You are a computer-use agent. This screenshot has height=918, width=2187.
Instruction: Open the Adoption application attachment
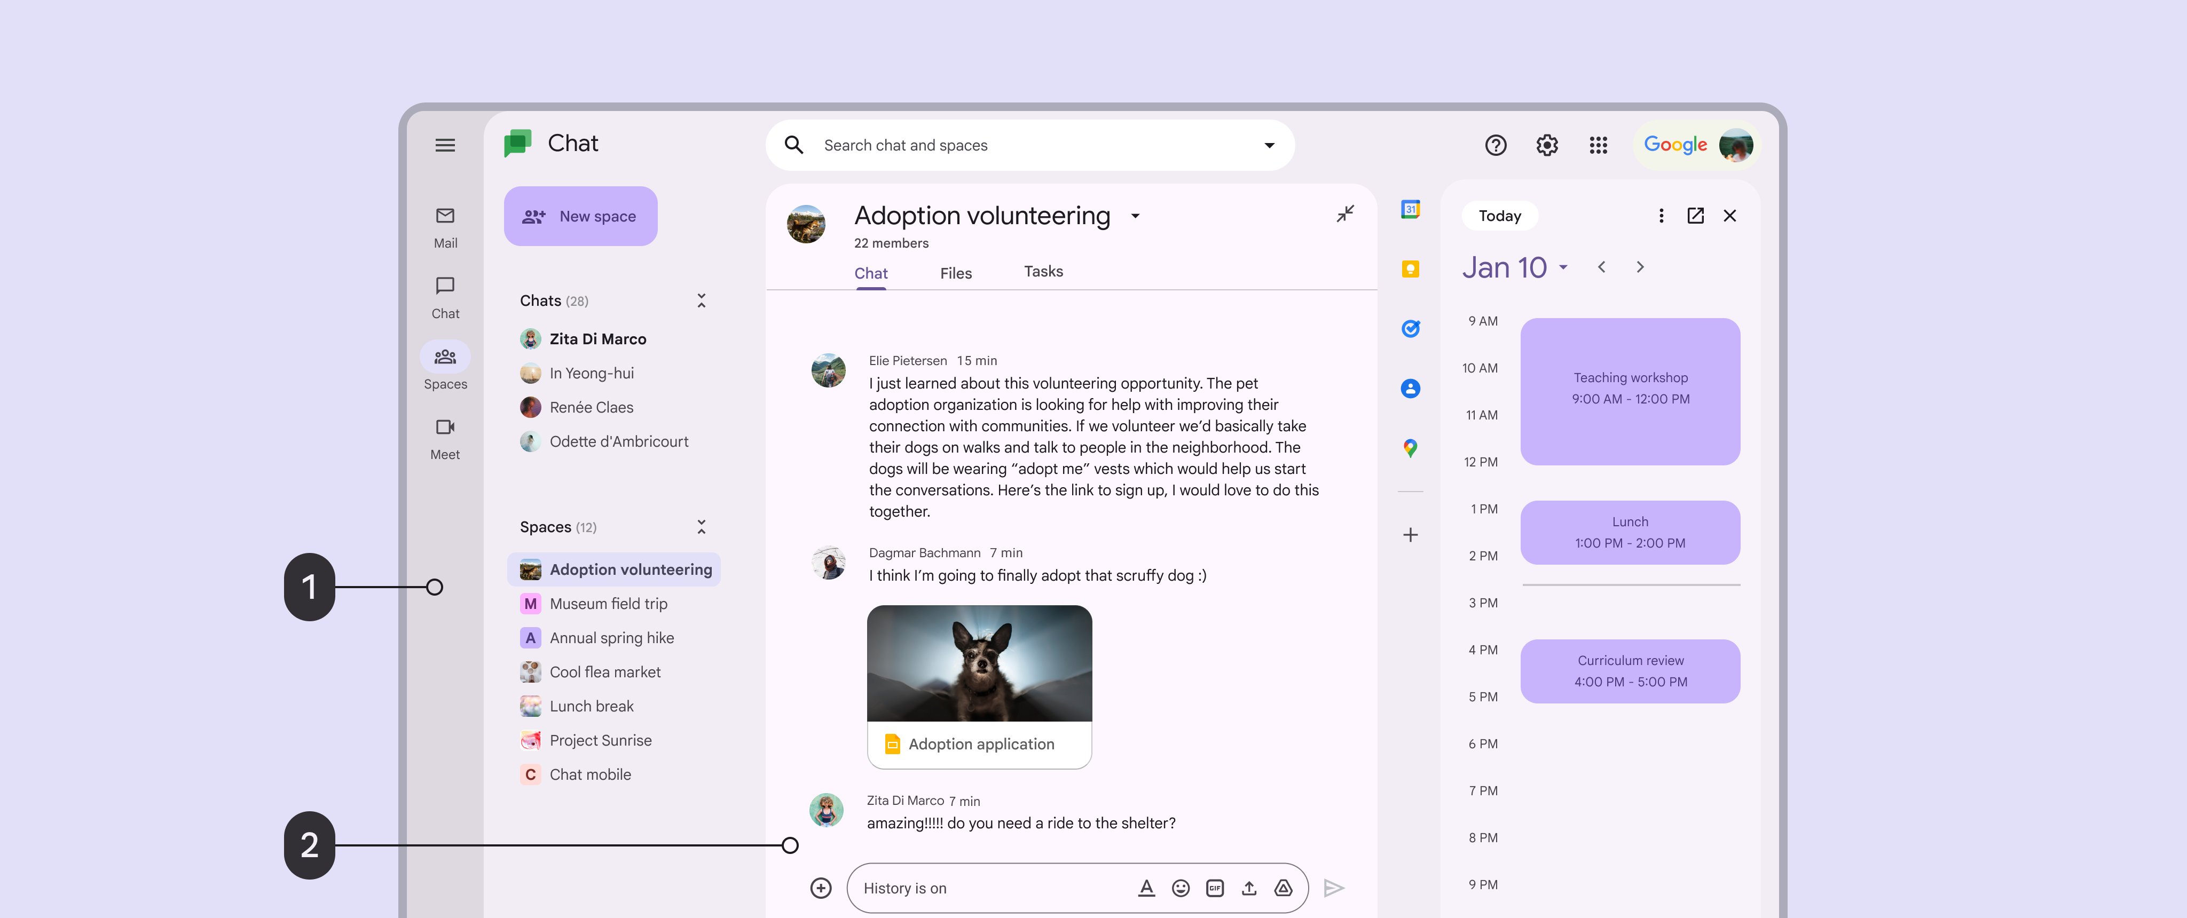(x=981, y=744)
